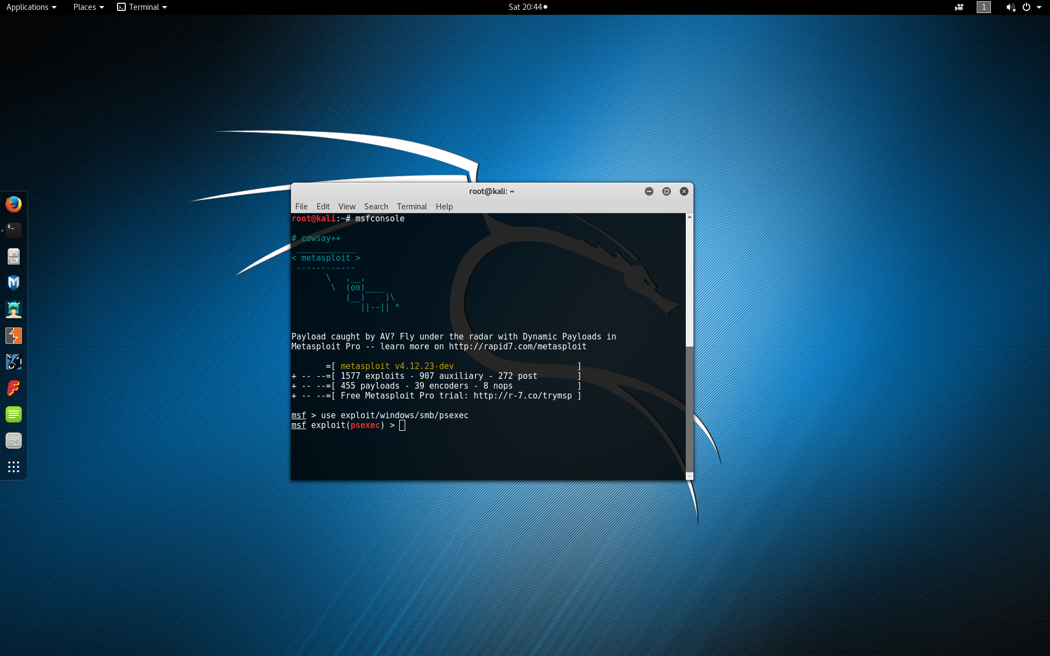Open the Help menu in terminal
The height and width of the screenshot is (656, 1050).
point(444,207)
